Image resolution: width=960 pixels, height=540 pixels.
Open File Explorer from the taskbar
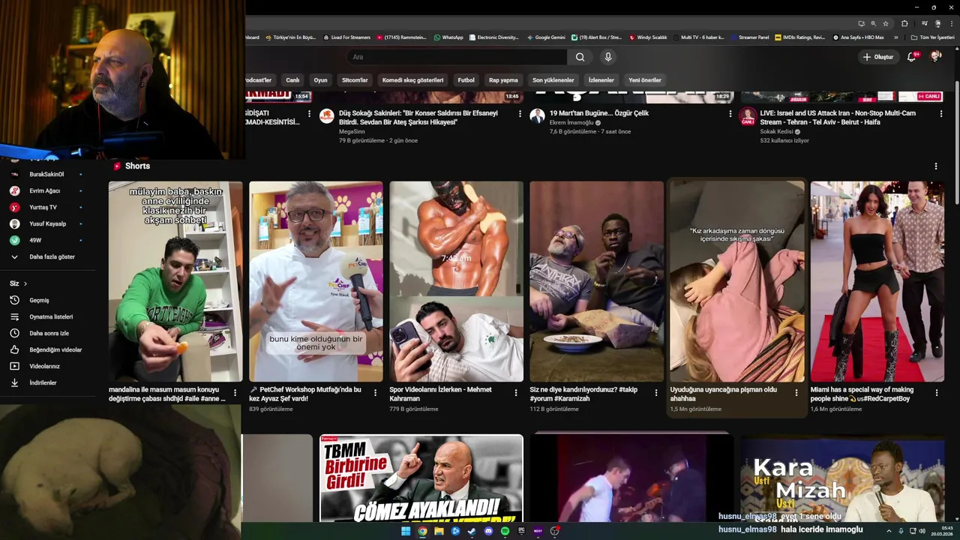tap(439, 531)
